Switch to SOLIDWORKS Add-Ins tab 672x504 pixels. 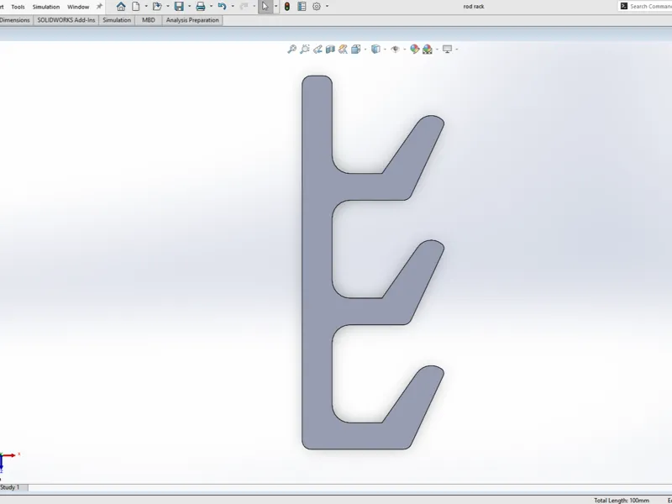pos(66,20)
